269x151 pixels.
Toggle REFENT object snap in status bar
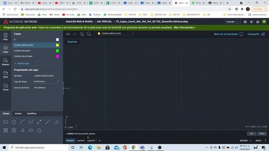point(244,141)
